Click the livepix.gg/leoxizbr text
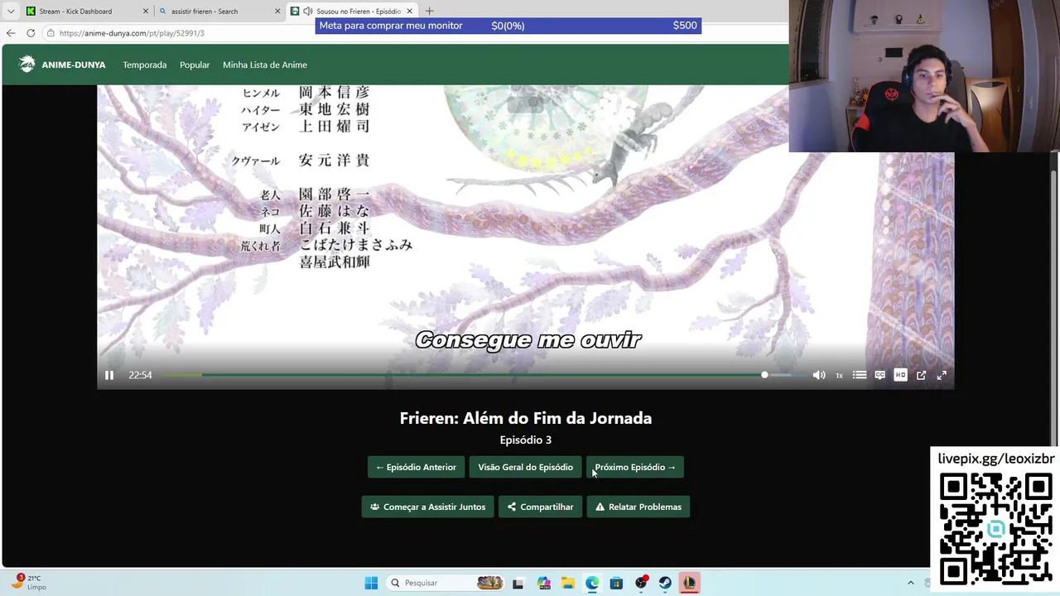The width and height of the screenshot is (1060, 596). [996, 459]
